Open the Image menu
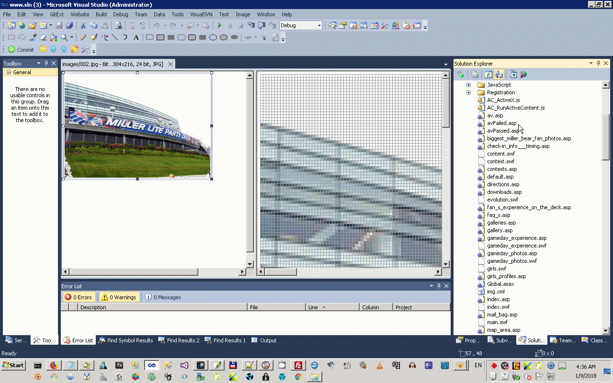This screenshot has height=383, width=613. point(243,14)
